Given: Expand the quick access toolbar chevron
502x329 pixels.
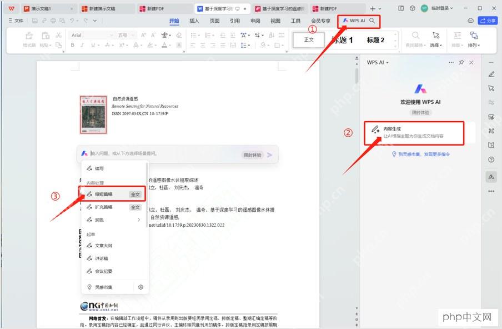Looking at the screenshot, I should 95,21.
